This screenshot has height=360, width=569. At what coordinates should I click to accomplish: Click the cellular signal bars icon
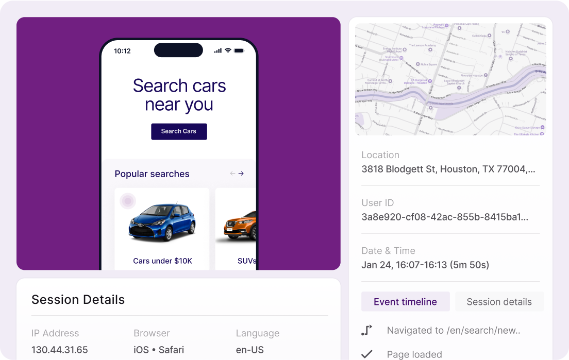click(x=217, y=51)
